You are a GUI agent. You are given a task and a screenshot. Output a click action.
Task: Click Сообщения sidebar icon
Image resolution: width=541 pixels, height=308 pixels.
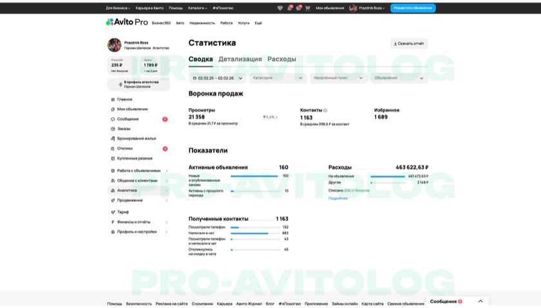pyautogui.click(x=113, y=119)
